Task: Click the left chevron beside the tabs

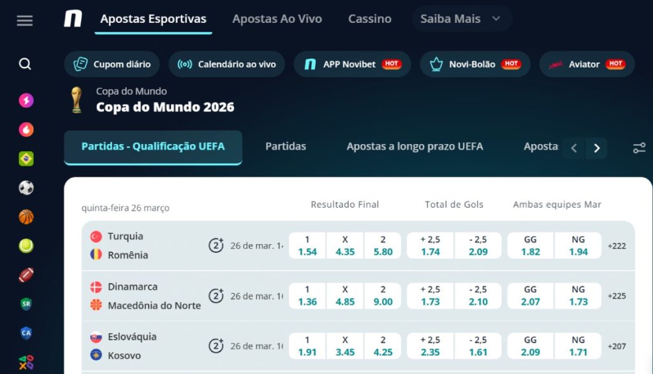Action: pos(573,148)
